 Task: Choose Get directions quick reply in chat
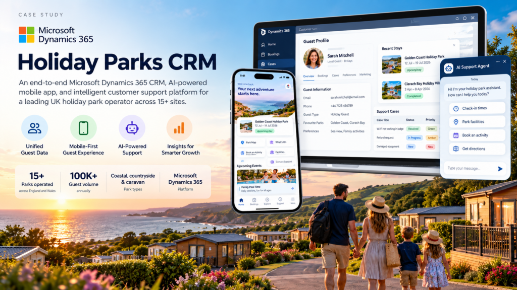click(x=477, y=149)
